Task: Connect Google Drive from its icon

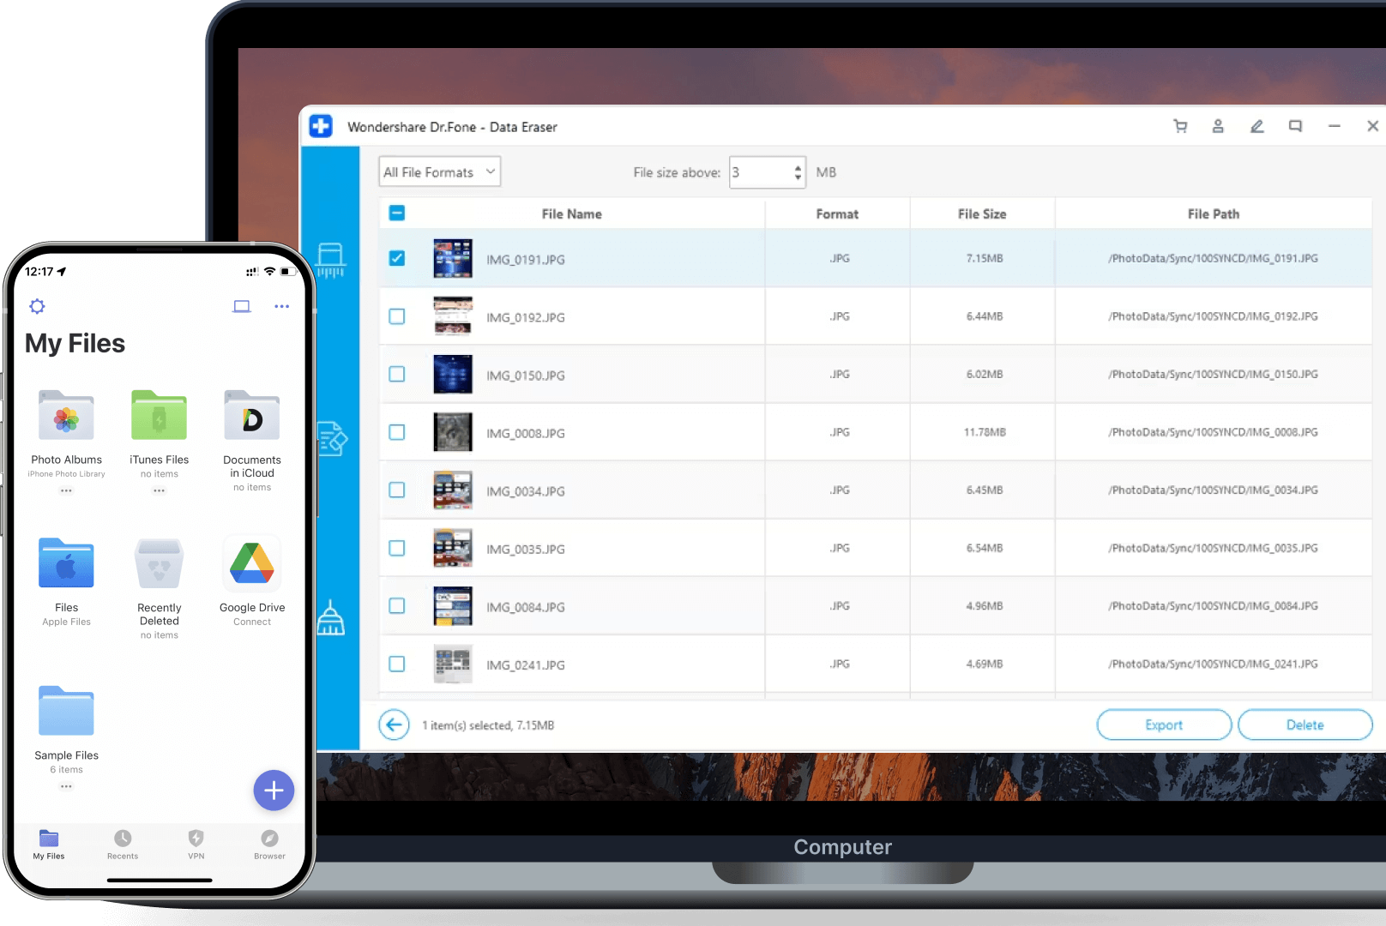Action: 252,563
